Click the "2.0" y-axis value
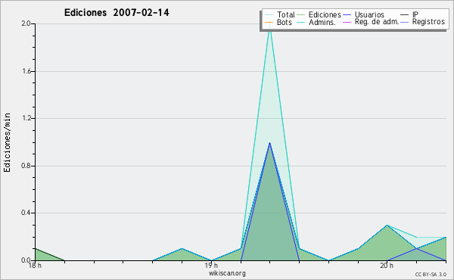 click(26, 23)
